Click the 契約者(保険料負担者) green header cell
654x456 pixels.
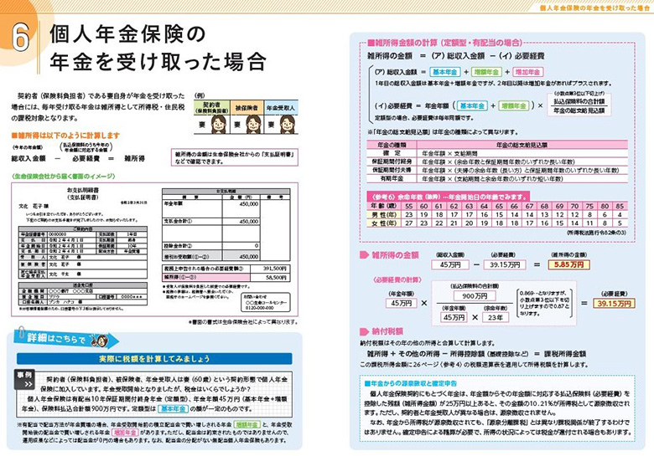pos(212,108)
